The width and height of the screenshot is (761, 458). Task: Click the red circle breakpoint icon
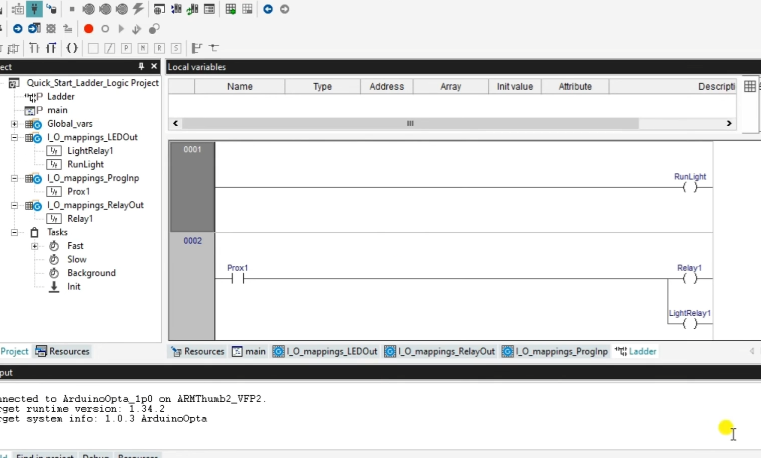(x=88, y=29)
